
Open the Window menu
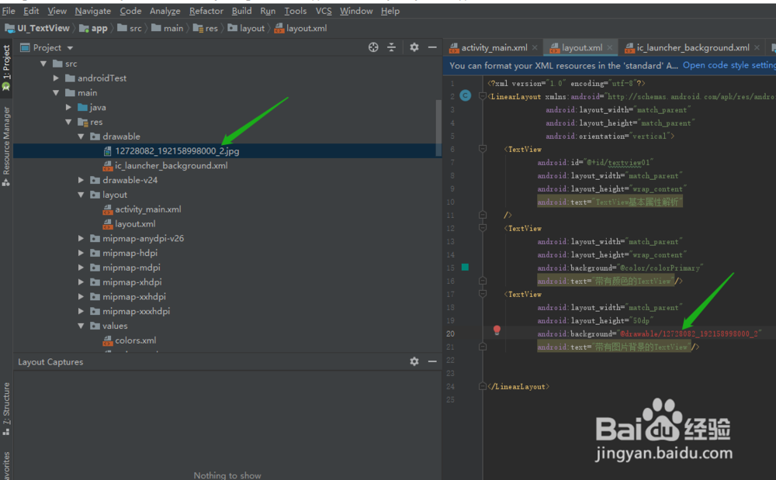(x=356, y=11)
